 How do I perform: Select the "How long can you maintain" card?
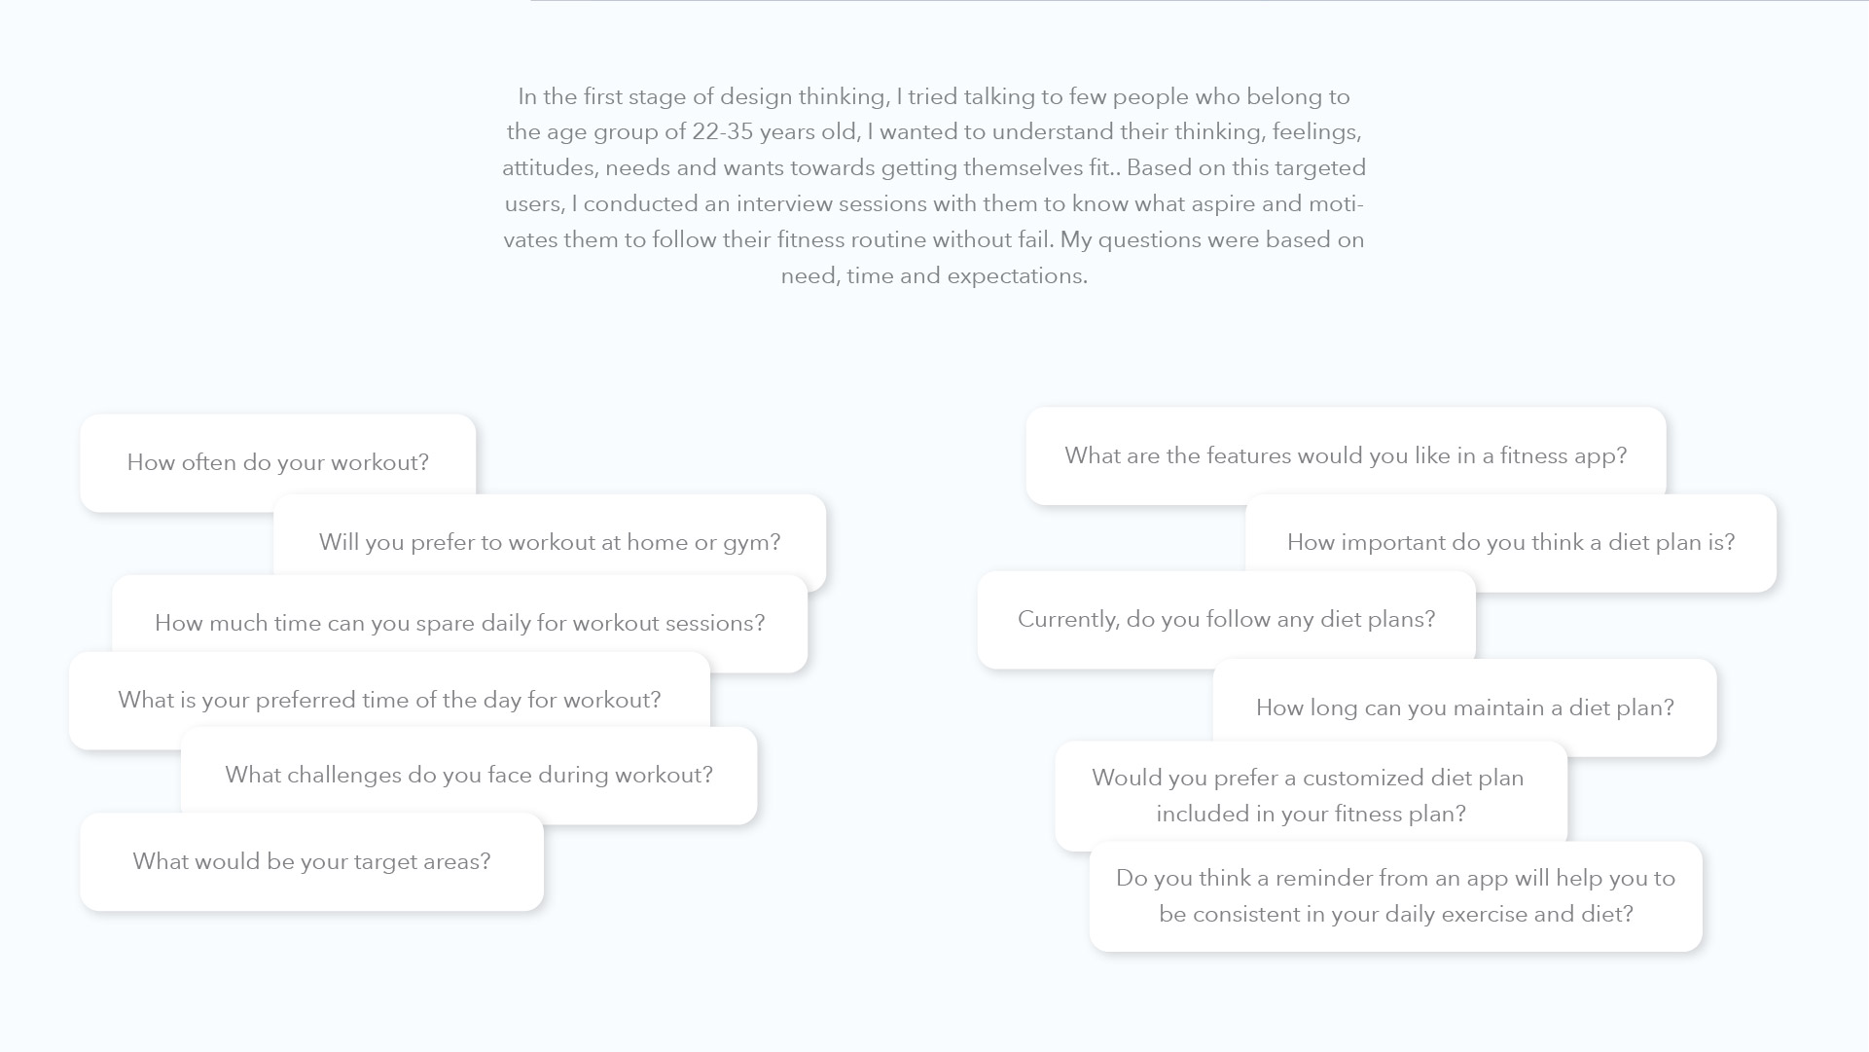(1464, 707)
